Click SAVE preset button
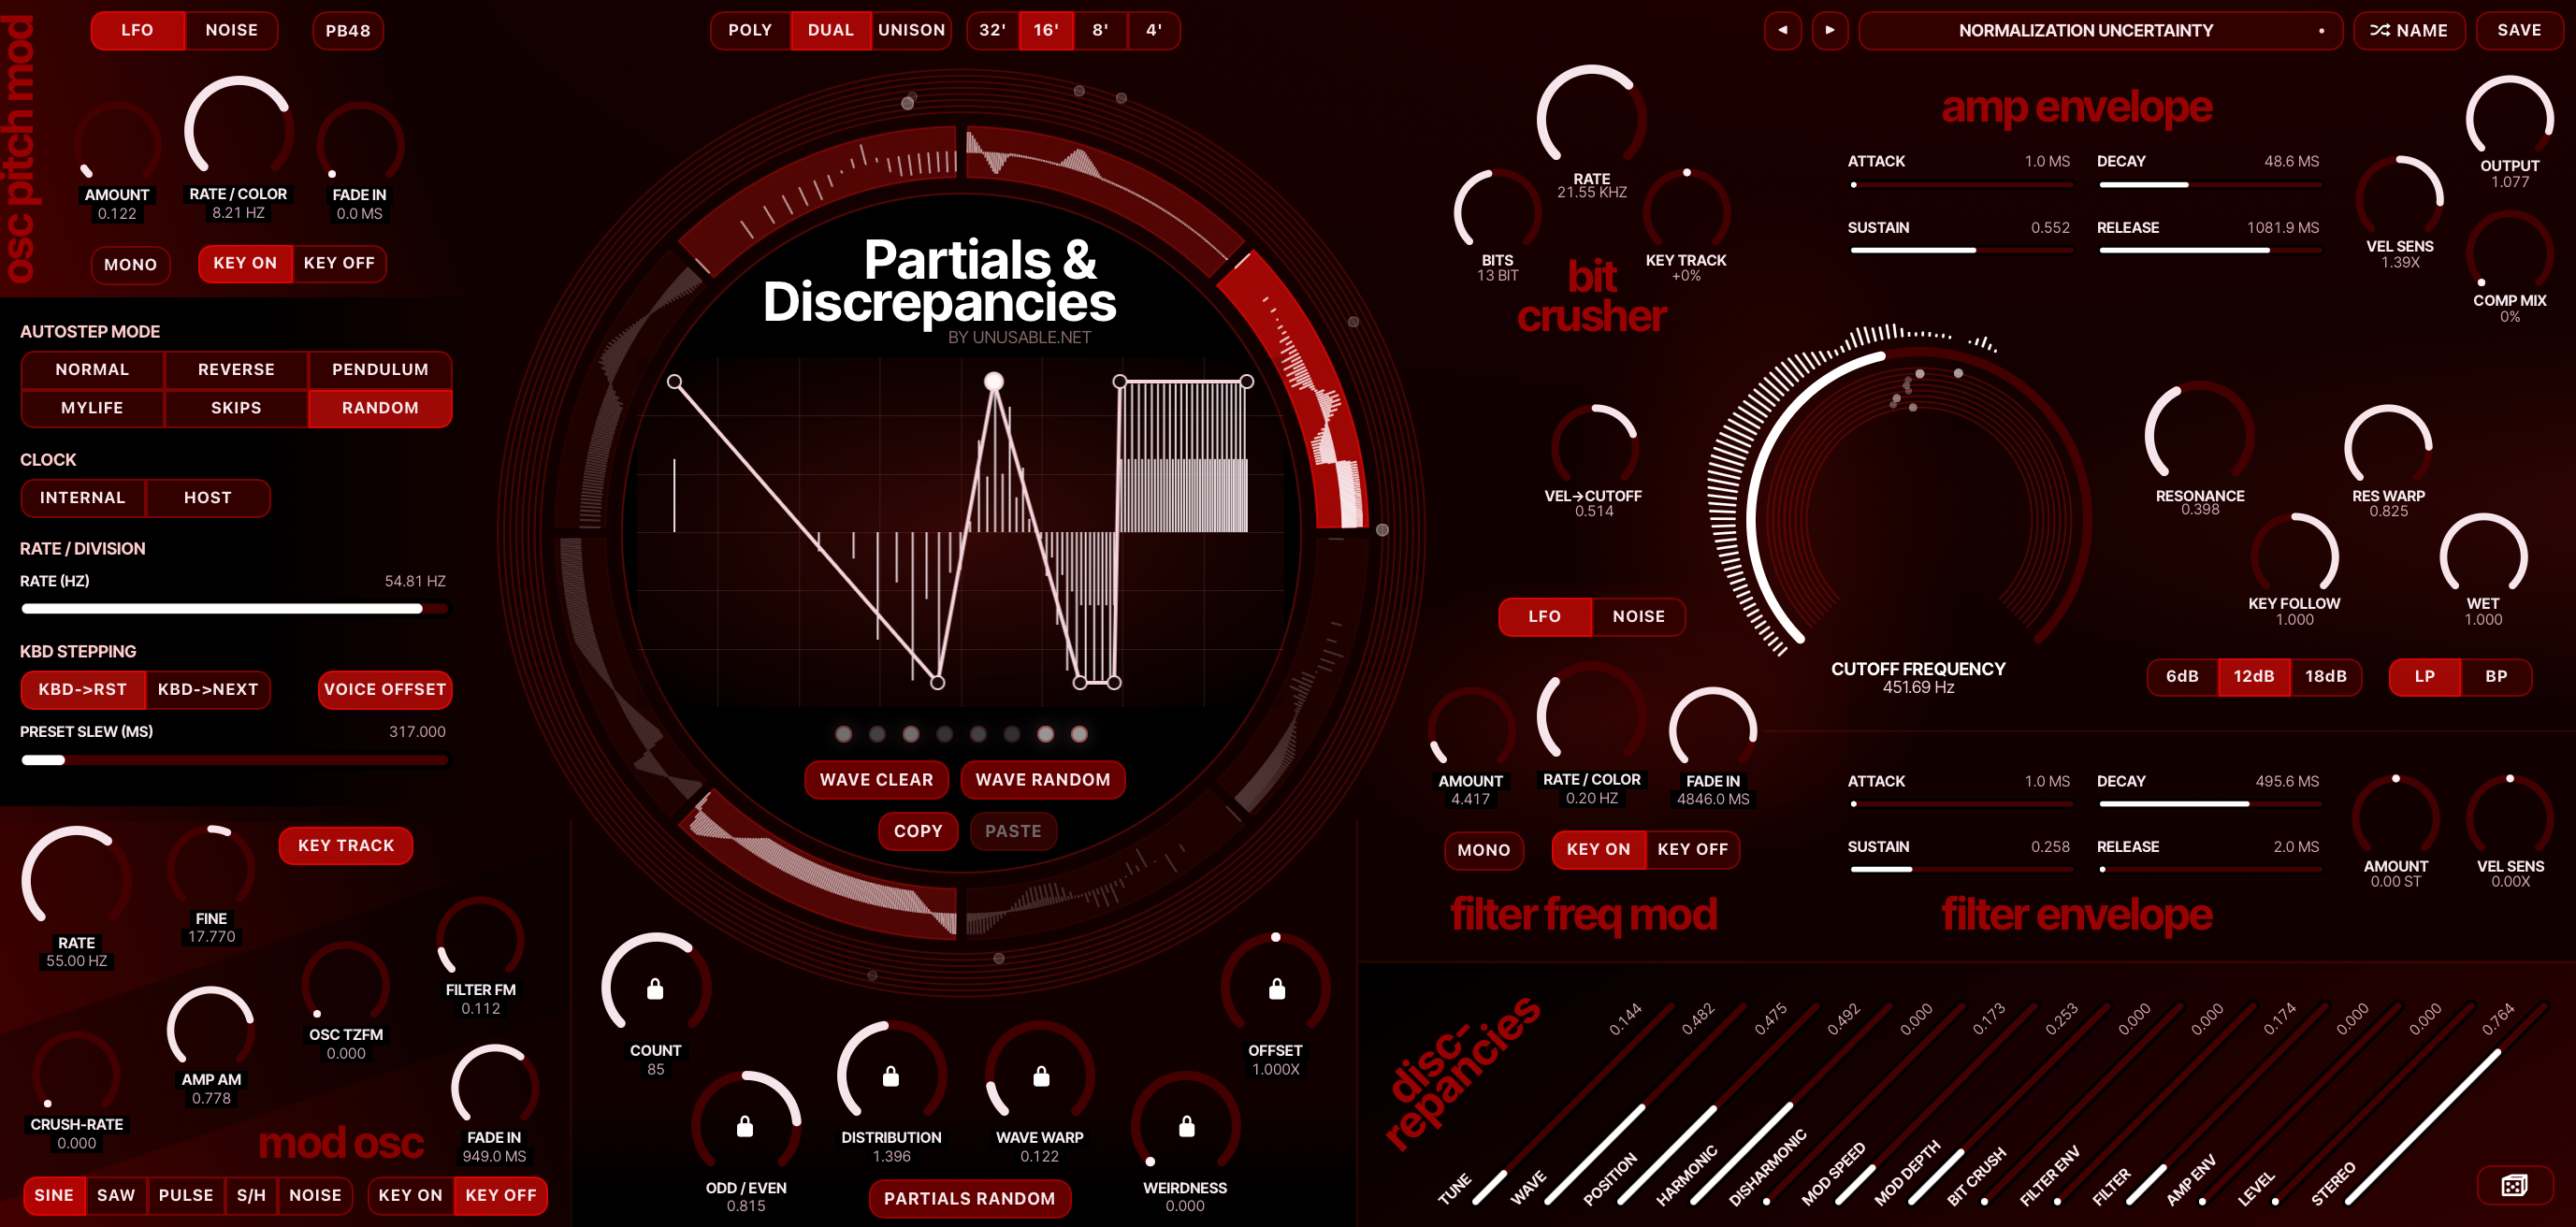 [2518, 30]
